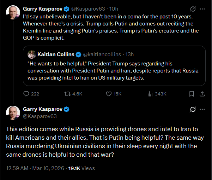Click Garry Kasparov name on second tweet
This screenshot has width=212, height=180.
pyautogui.click(x=43, y=109)
